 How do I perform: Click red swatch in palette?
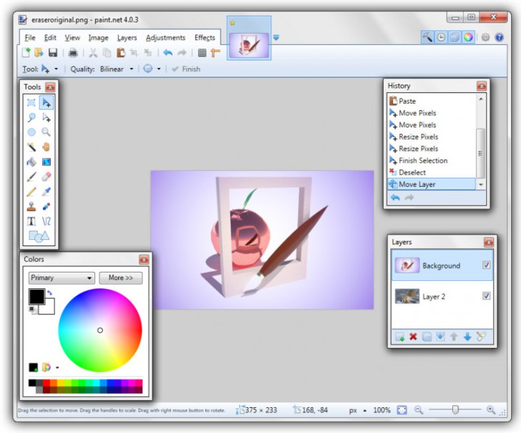pos(47,383)
